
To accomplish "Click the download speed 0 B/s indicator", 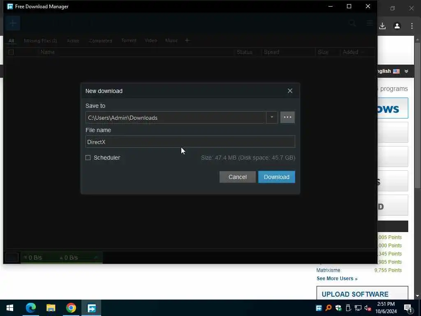I will tap(33, 258).
